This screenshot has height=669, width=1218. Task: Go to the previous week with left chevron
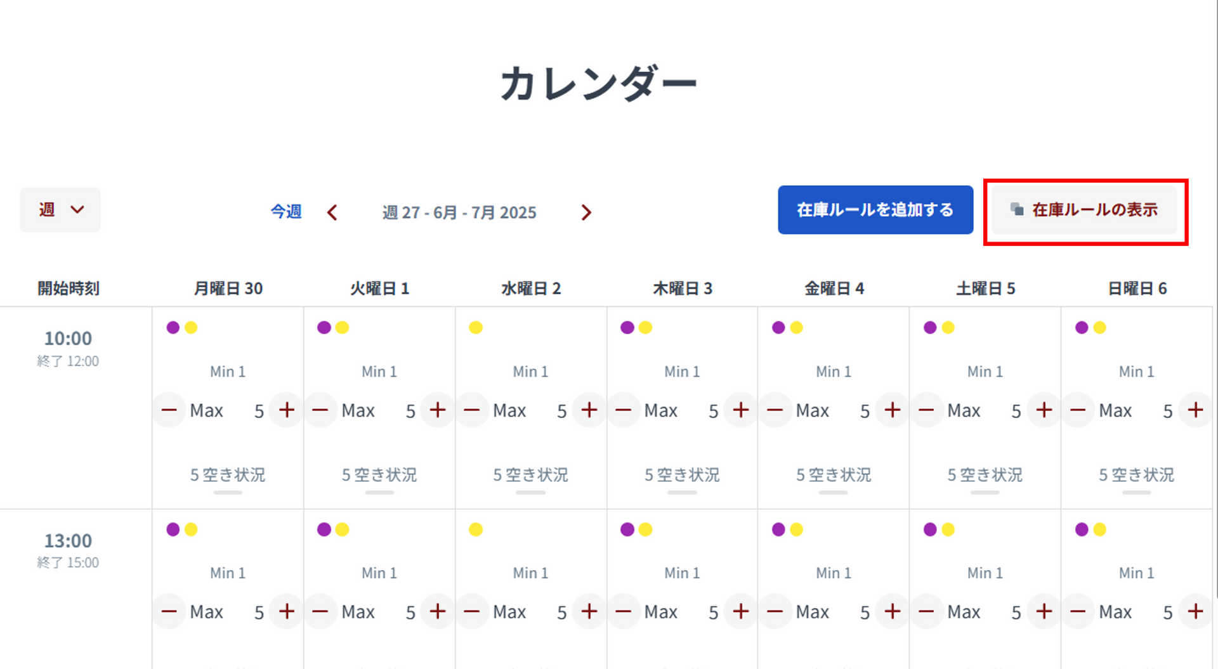pyautogui.click(x=332, y=212)
